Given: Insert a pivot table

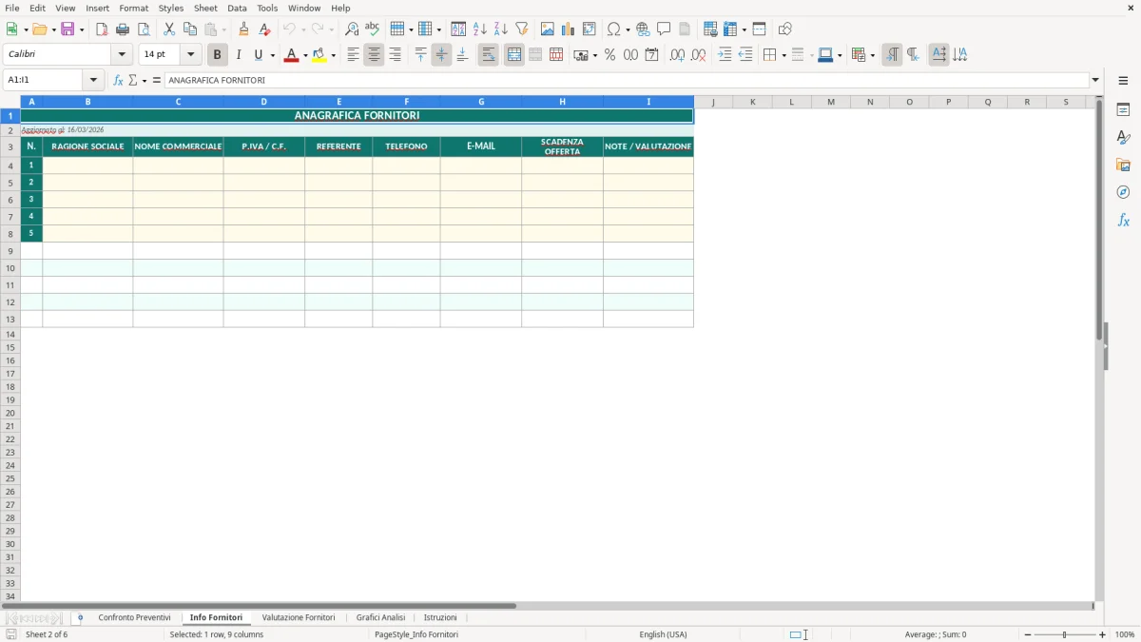Looking at the screenshot, I should tap(590, 29).
